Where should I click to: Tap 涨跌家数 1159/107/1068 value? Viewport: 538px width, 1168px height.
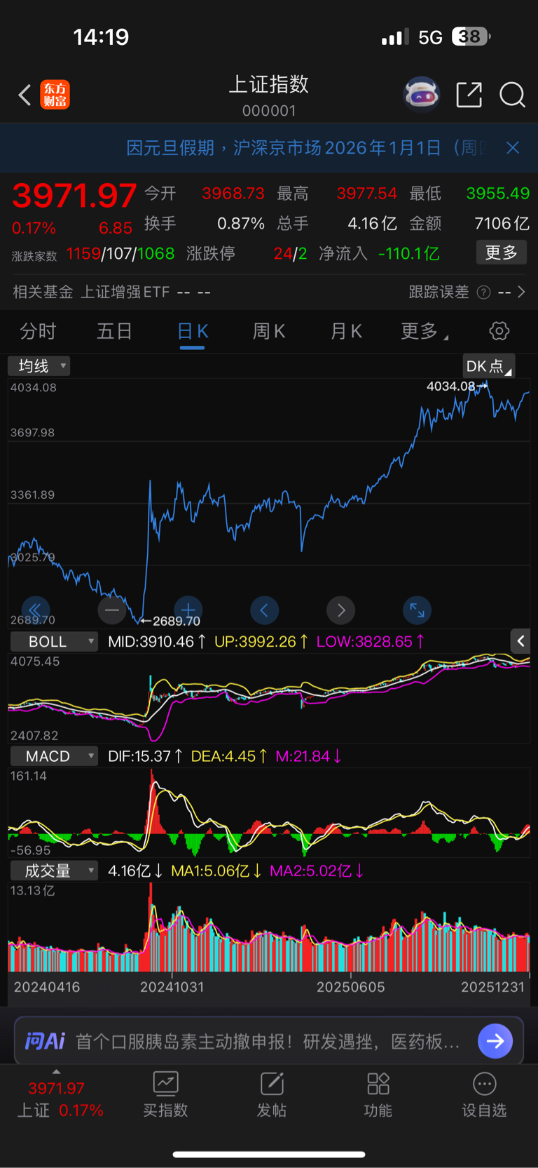click(x=120, y=253)
